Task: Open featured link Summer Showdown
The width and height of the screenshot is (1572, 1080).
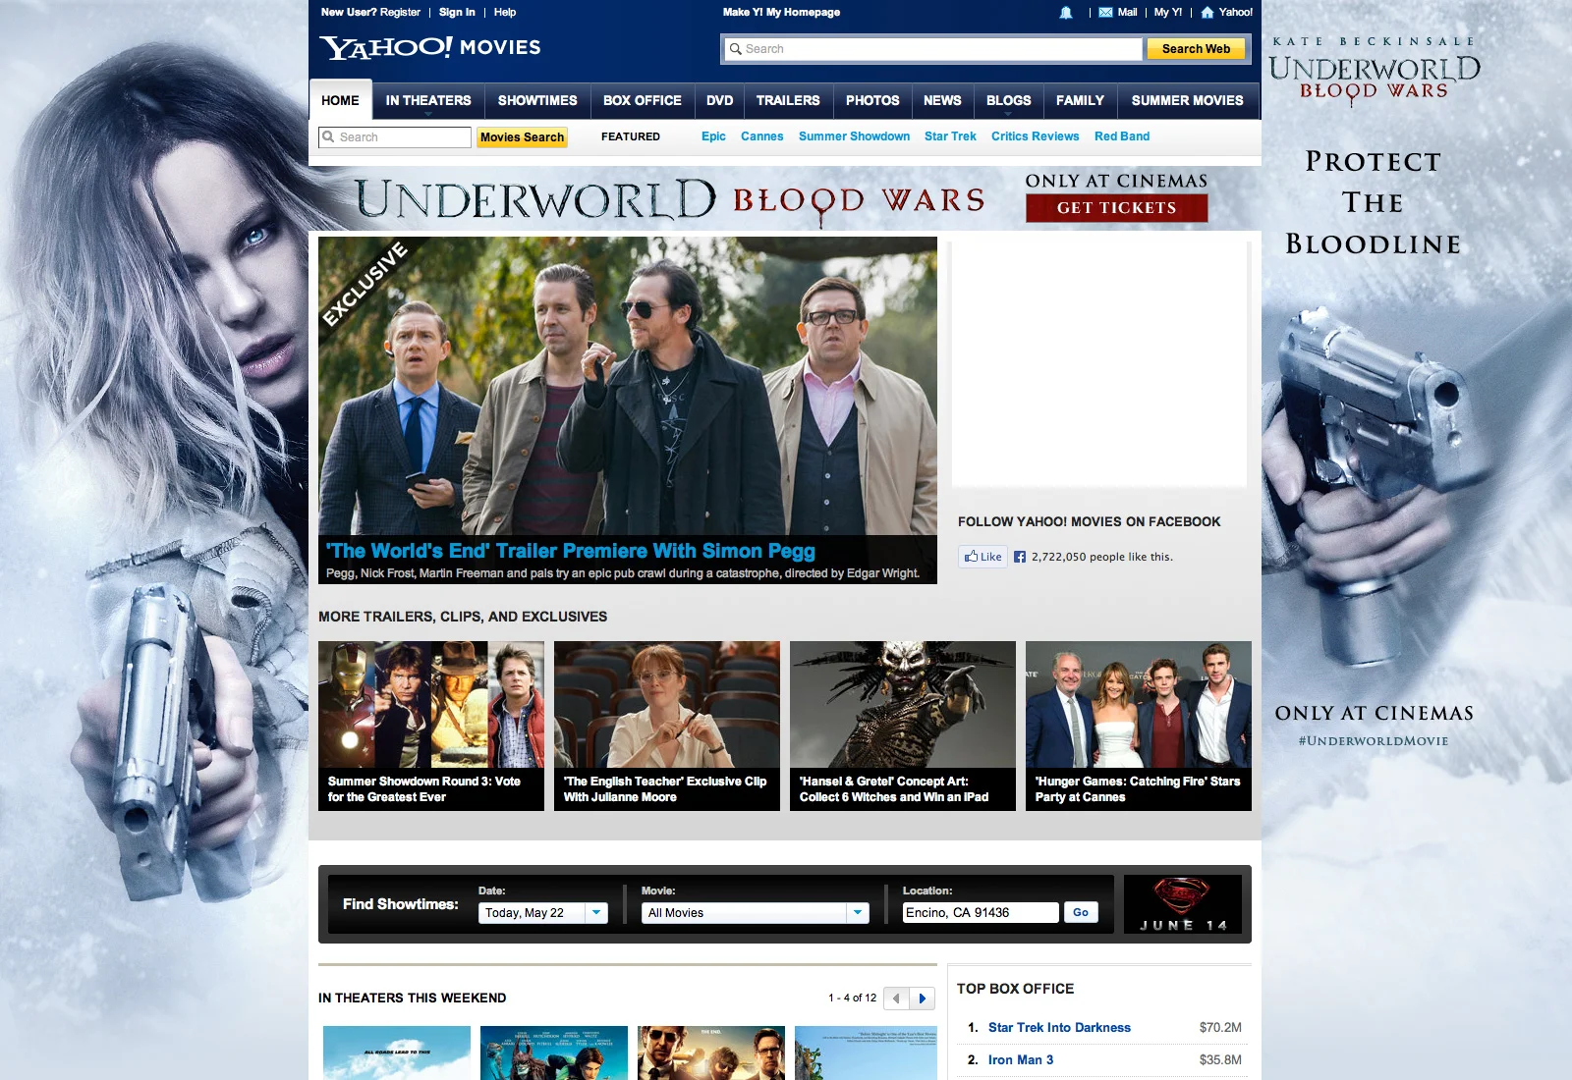Action: click(854, 136)
